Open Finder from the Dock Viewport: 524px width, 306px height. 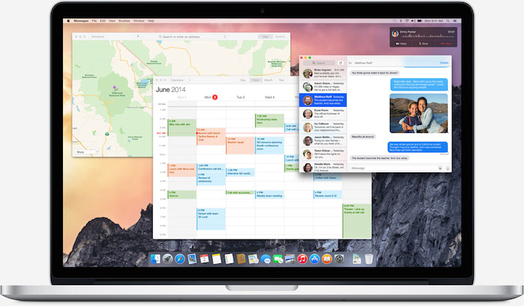(x=156, y=259)
